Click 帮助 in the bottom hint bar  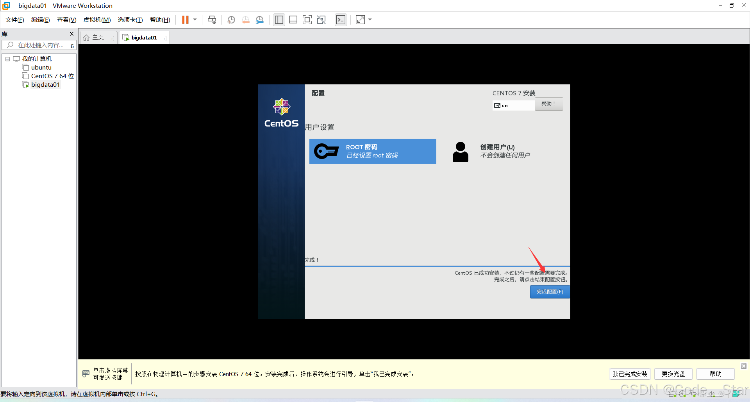coord(715,374)
